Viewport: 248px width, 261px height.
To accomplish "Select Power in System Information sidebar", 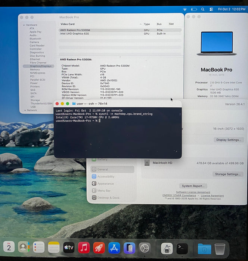I will click(x=34, y=83).
